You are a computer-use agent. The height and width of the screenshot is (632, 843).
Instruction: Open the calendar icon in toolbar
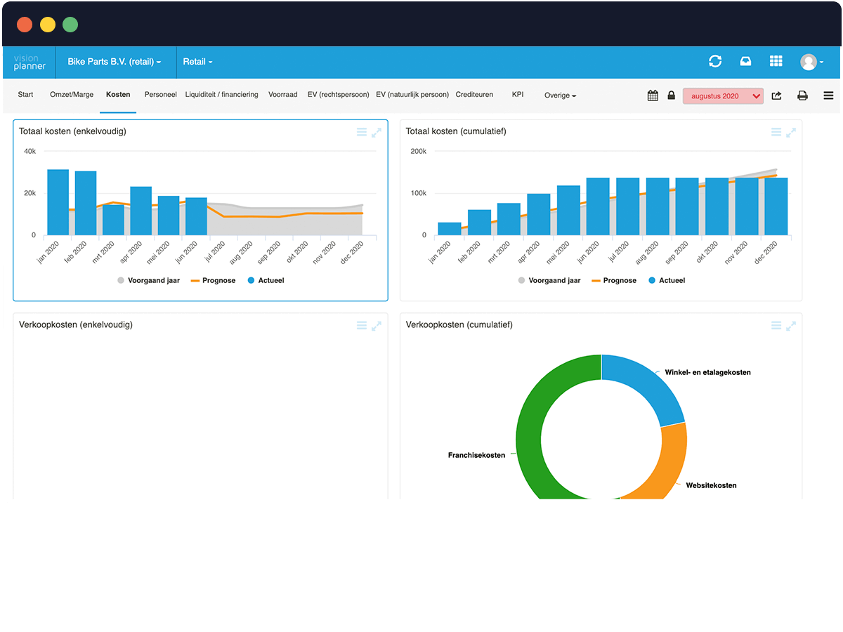653,96
